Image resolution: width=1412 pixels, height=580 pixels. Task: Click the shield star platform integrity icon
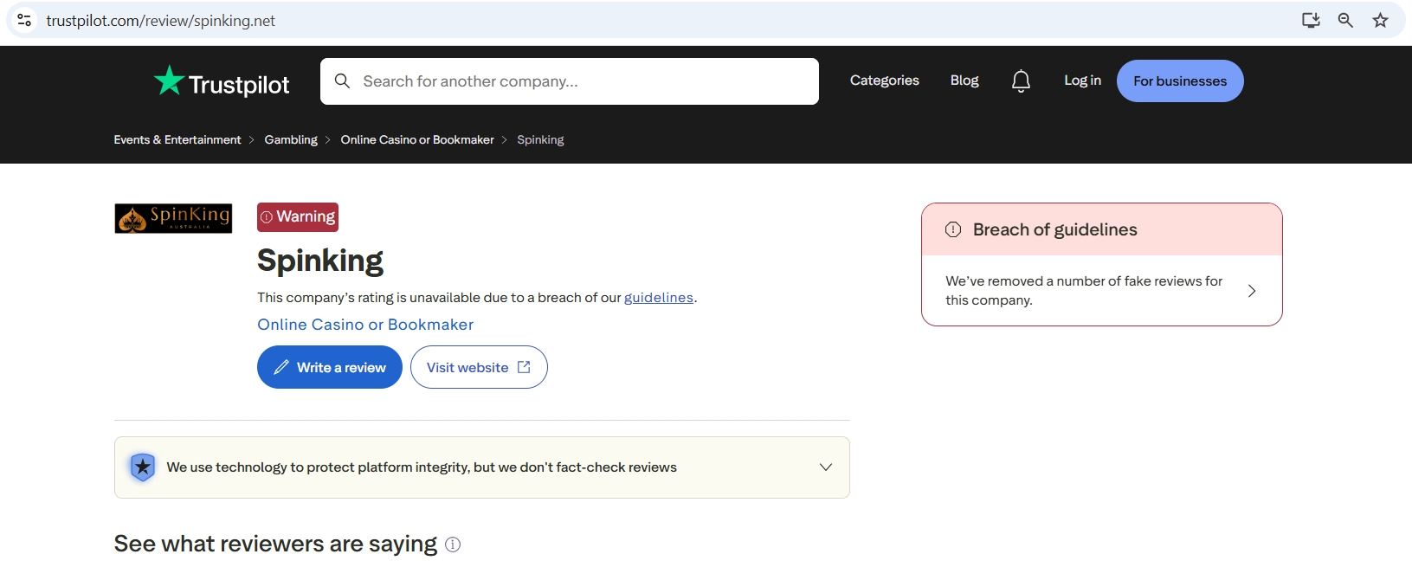tap(142, 467)
